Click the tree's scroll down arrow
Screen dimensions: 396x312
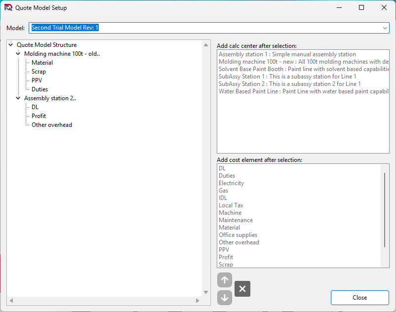[206, 292]
